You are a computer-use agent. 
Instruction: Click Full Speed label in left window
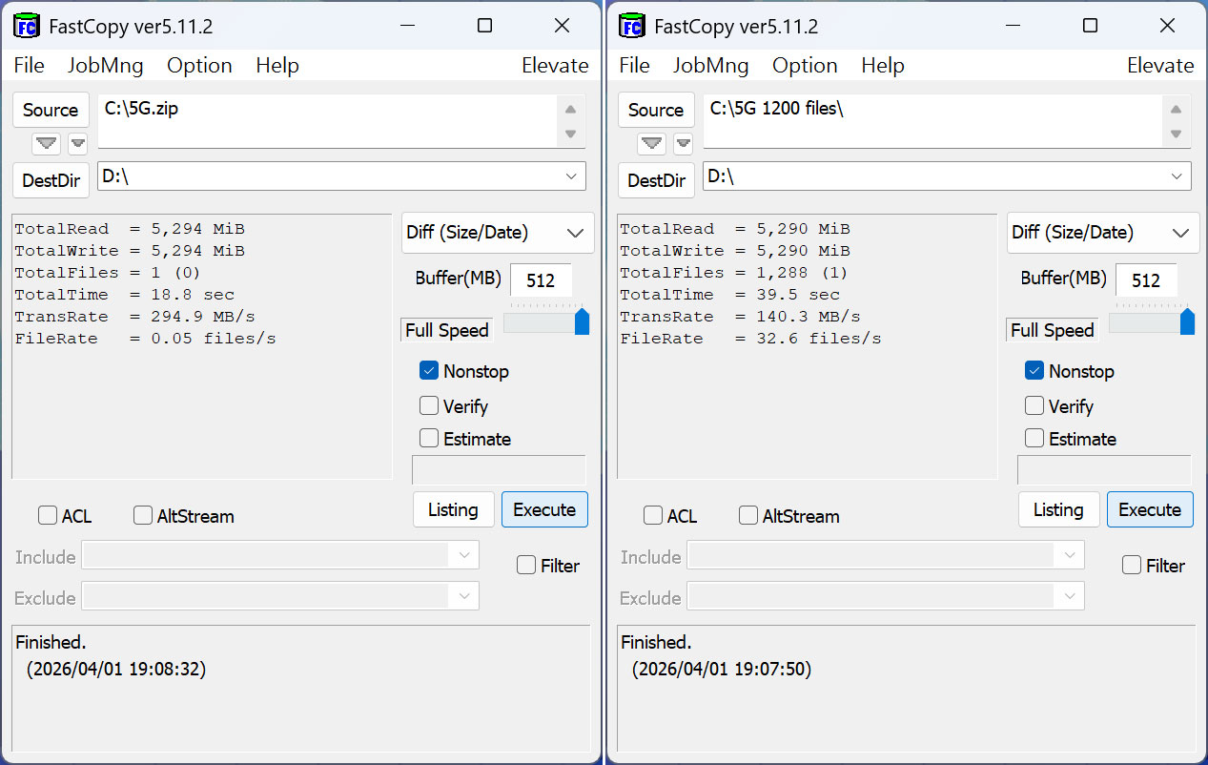pyautogui.click(x=446, y=330)
